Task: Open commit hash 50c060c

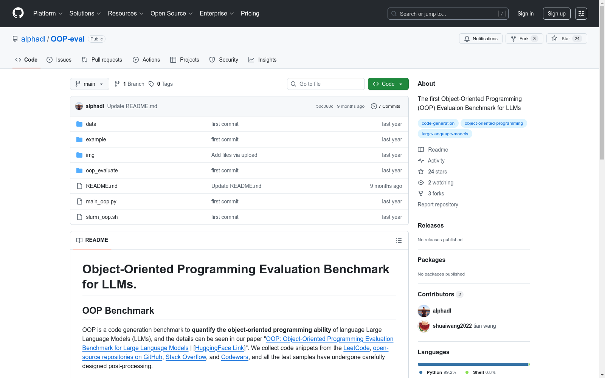Action: pyautogui.click(x=325, y=106)
